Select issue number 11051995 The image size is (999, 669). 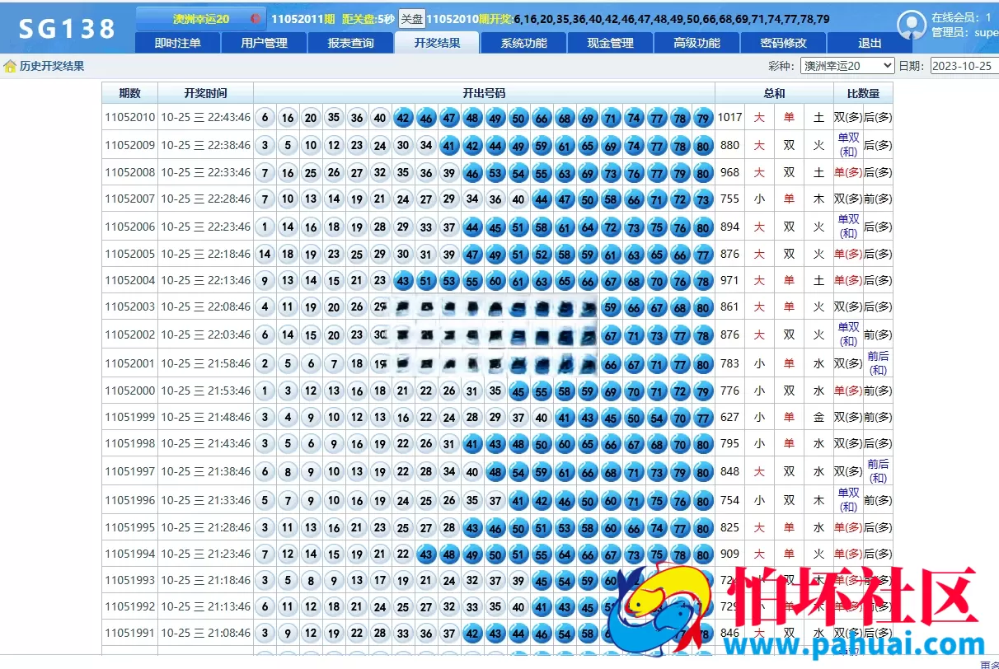click(129, 527)
